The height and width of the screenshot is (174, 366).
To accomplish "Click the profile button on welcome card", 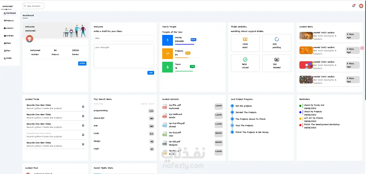I will (x=82, y=63).
